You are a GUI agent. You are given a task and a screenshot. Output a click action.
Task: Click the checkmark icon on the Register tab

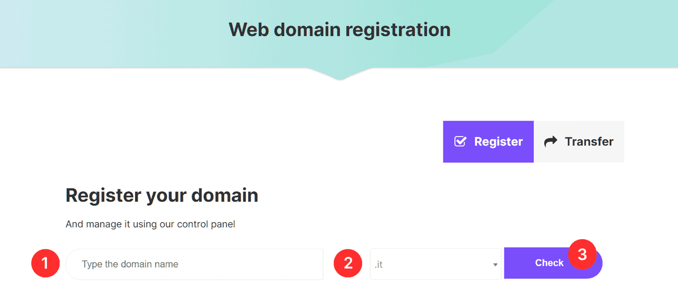tap(460, 142)
